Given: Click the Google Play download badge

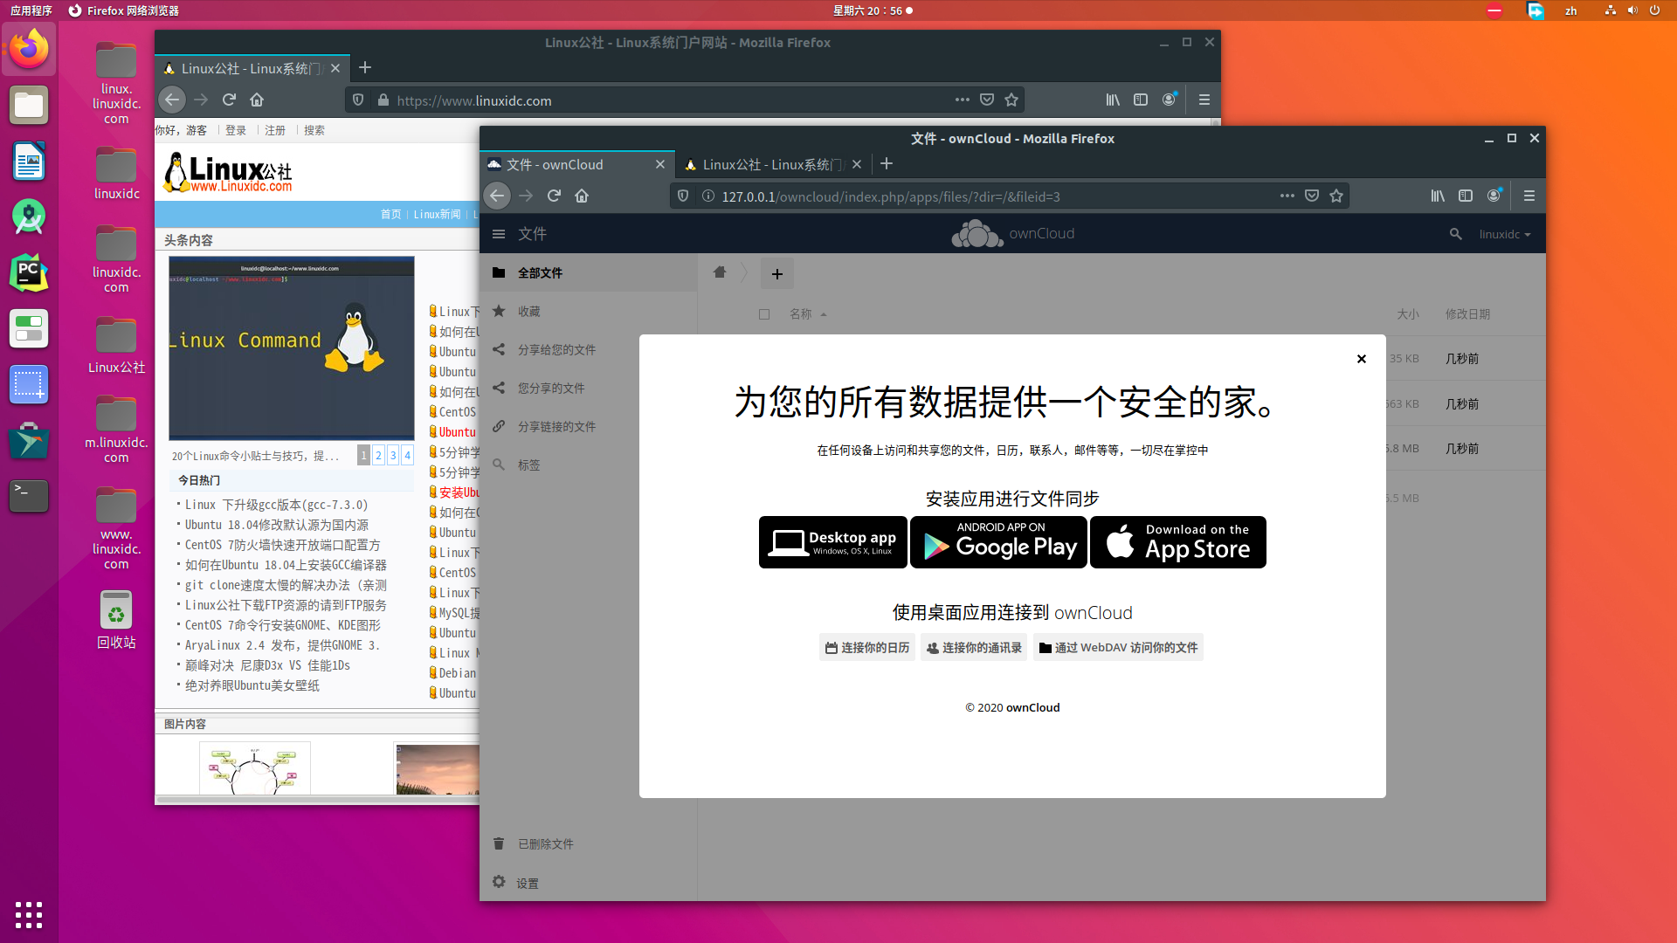Looking at the screenshot, I should pyautogui.click(x=998, y=541).
